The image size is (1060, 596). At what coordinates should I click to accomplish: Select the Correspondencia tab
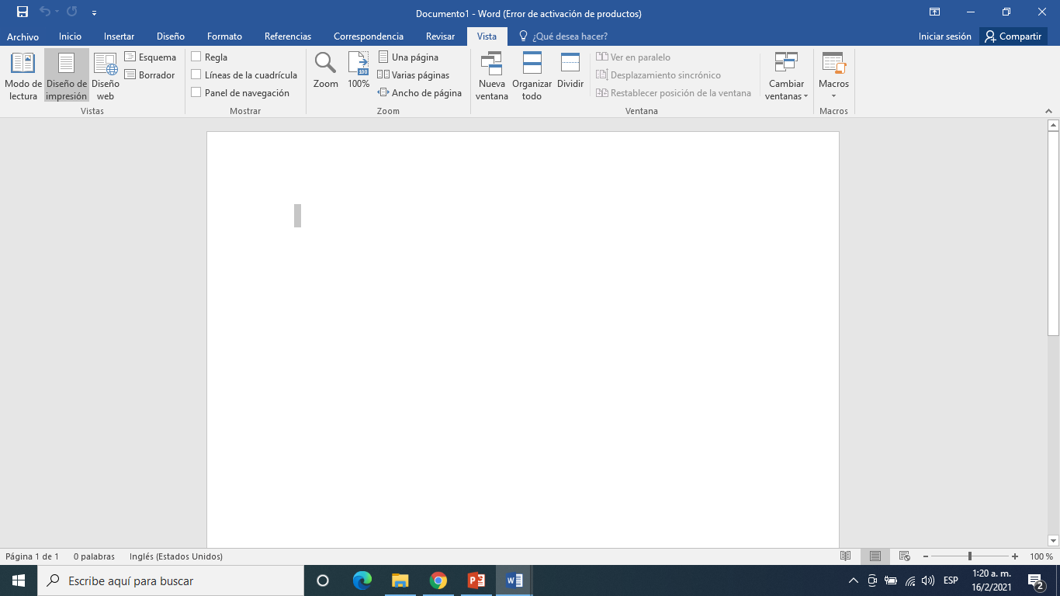coord(369,36)
